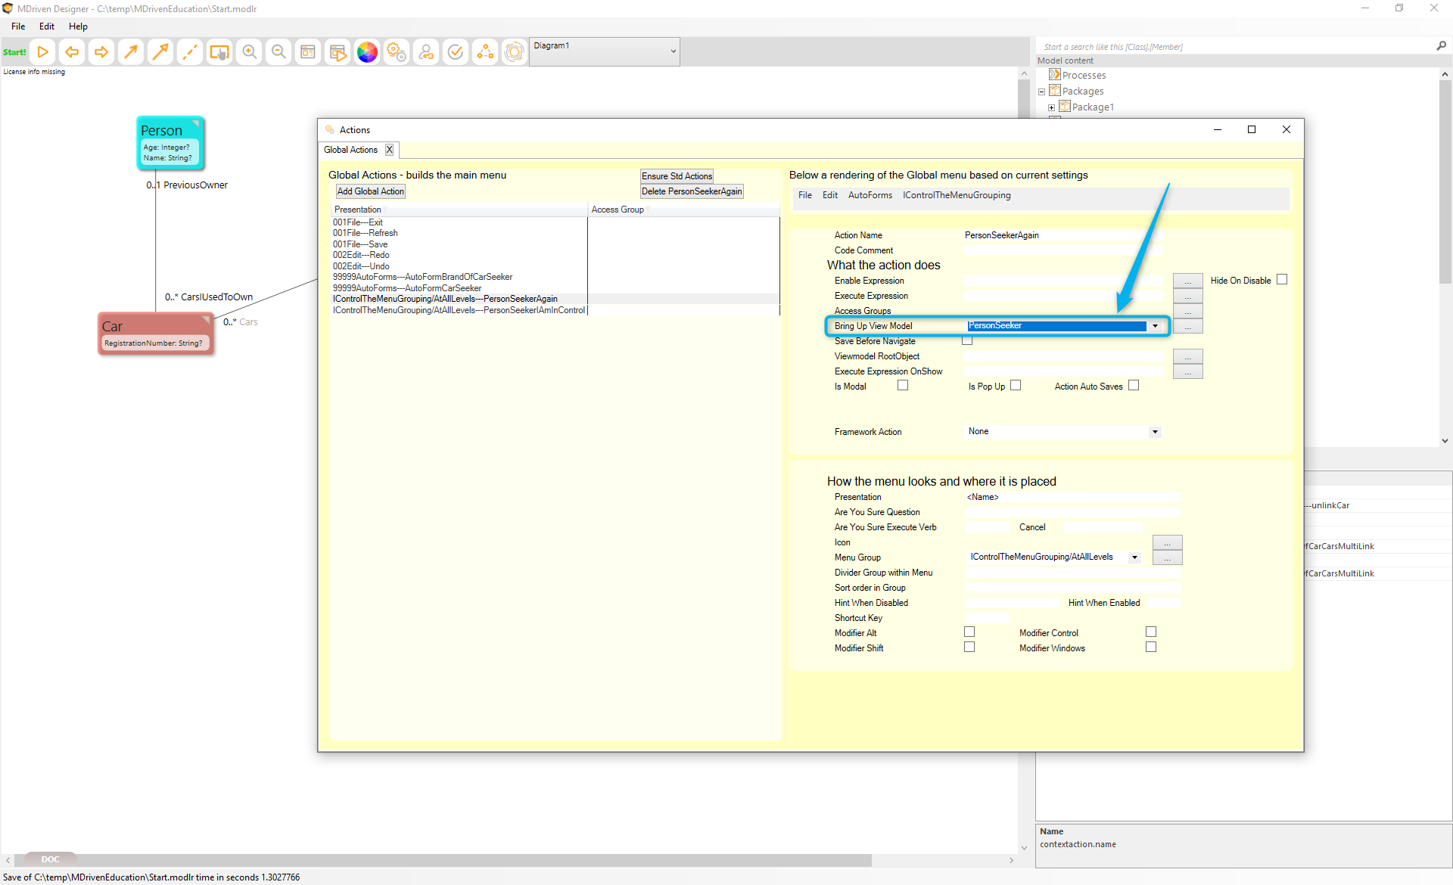1453x885 pixels.
Task: Expand the Package1 tree node
Action: coord(1051,107)
